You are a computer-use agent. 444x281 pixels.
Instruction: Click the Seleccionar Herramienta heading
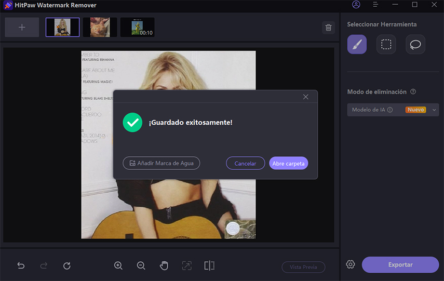[382, 24]
